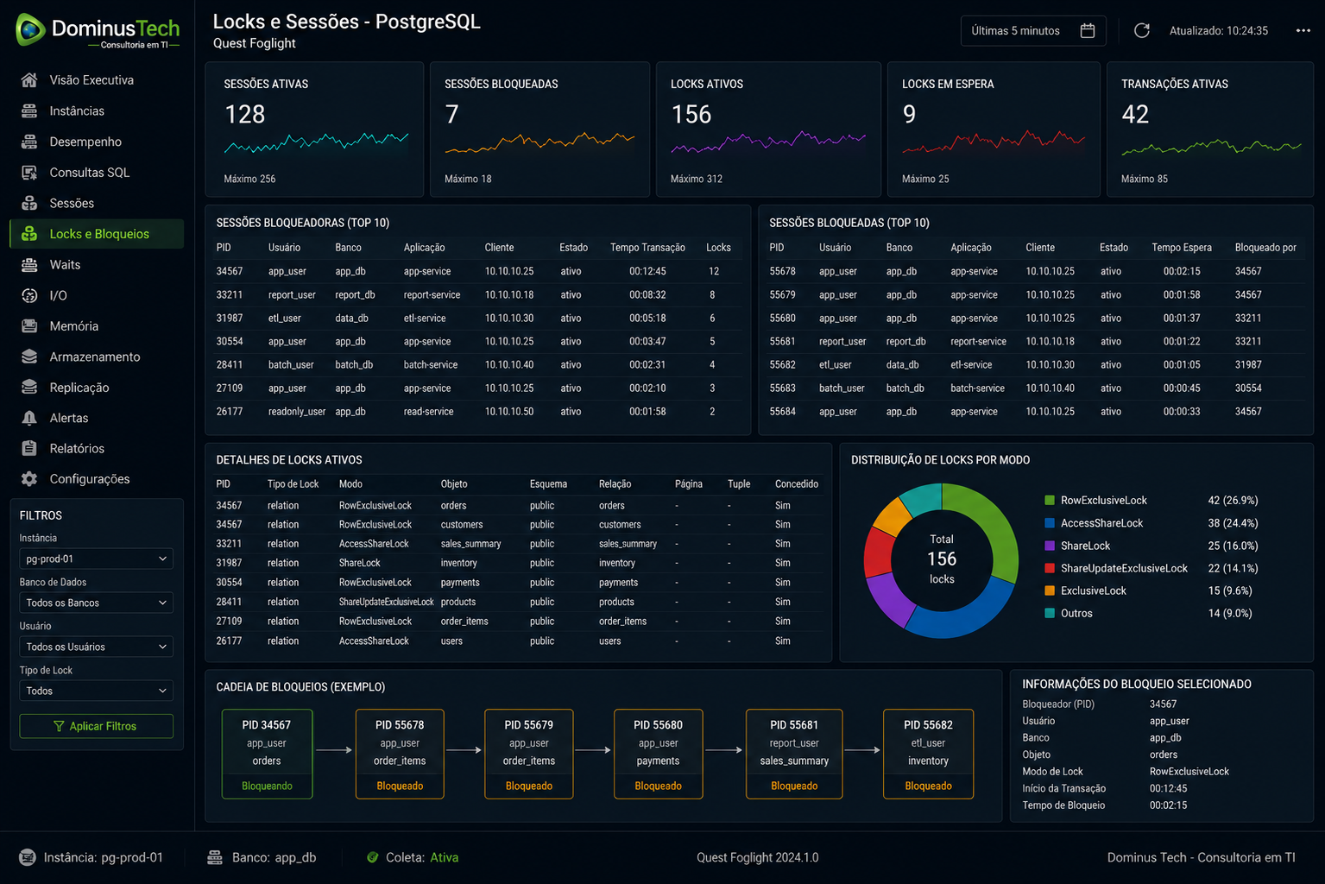Click the Sessões Bloqueadas 7 card
The image size is (1325, 884).
pos(539,129)
